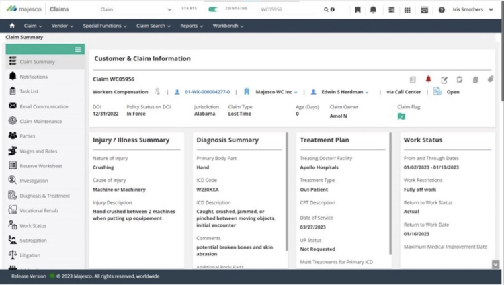Select Claim Summary in sidebar
504x285 pixels.
pos(45,62)
